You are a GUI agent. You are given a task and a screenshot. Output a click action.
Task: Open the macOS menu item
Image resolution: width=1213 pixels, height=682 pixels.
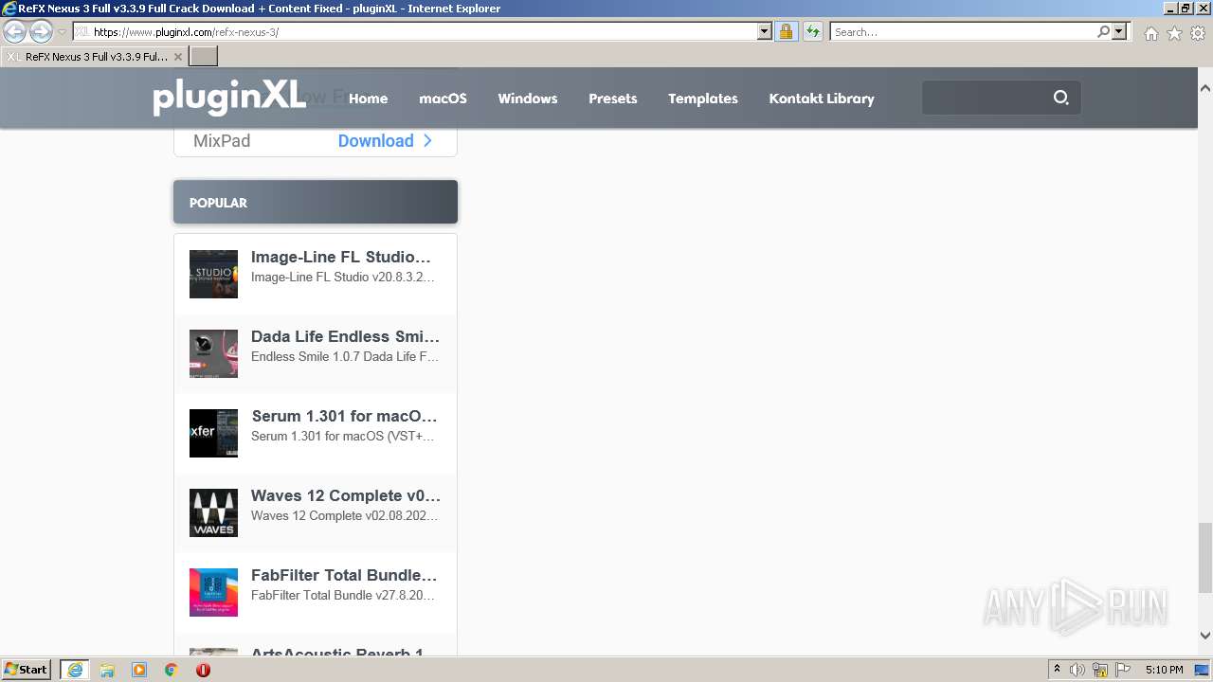(443, 99)
